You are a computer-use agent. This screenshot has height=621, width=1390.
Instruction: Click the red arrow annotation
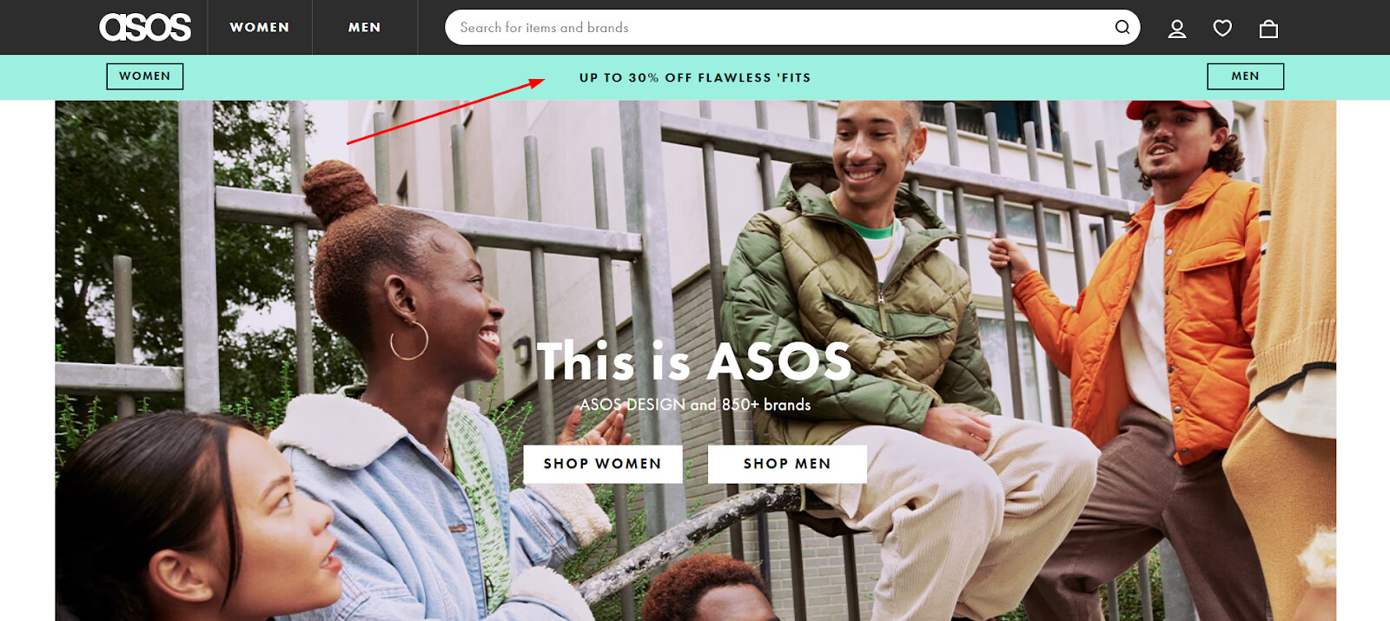point(446,111)
